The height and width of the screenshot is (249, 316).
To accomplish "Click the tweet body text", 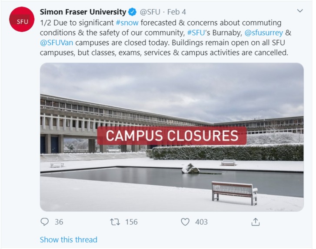I will [x=166, y=38].
